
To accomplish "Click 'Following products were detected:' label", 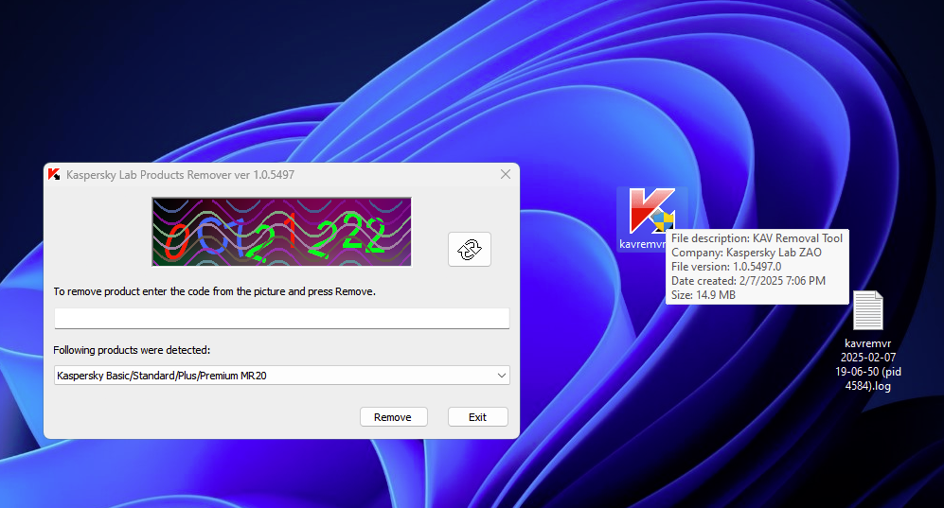I will [132, 350].
